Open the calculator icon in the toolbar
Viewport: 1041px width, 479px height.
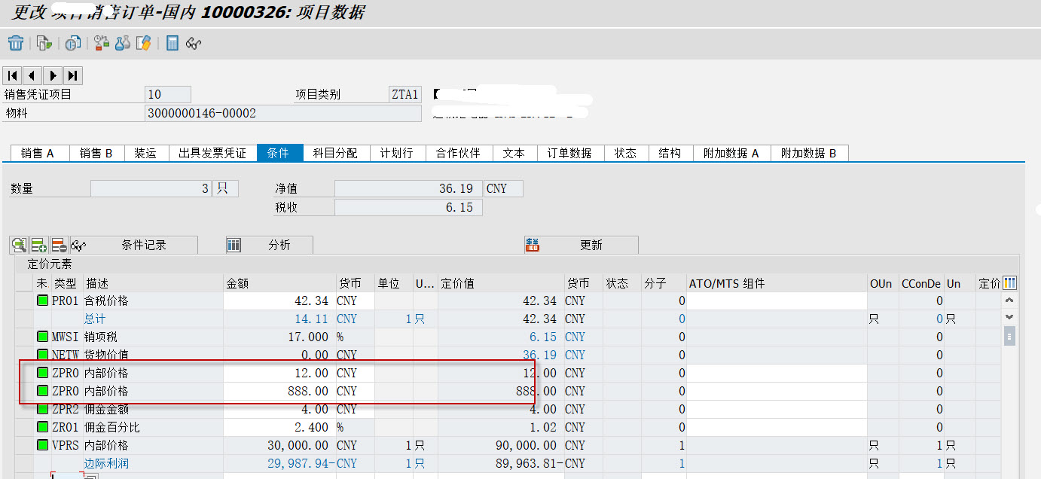171,43
